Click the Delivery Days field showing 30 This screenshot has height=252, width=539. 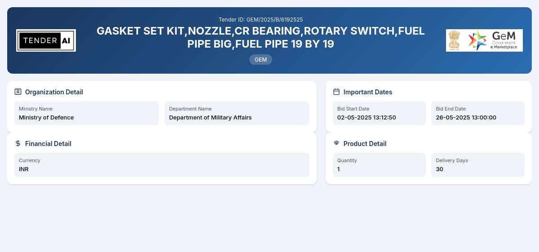point(478,165)
